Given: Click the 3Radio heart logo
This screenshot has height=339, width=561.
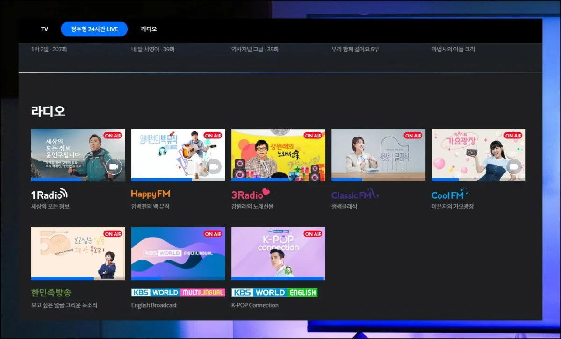Looking at the screenshot, I should [x=251, y=194].
